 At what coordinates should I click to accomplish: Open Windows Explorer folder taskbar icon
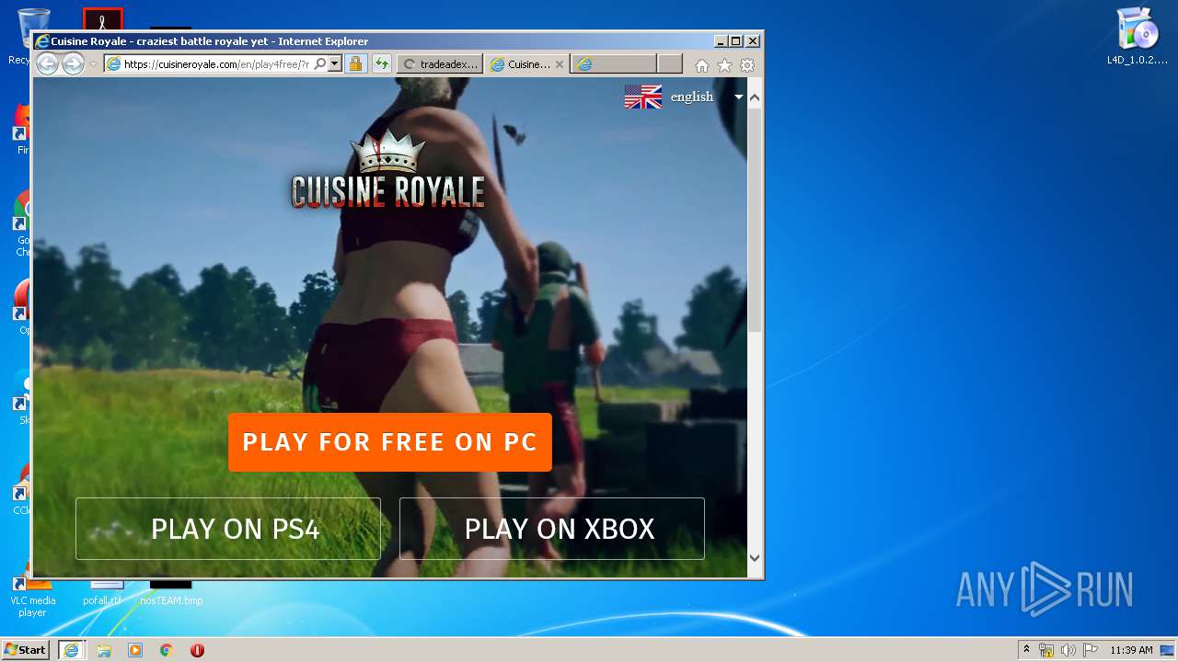(104, 650)
